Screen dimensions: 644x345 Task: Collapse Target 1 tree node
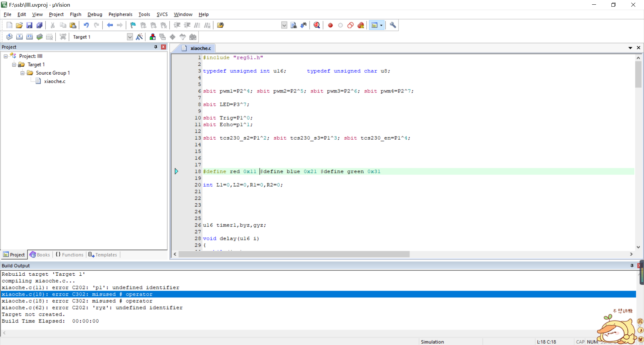pos(14,65)
